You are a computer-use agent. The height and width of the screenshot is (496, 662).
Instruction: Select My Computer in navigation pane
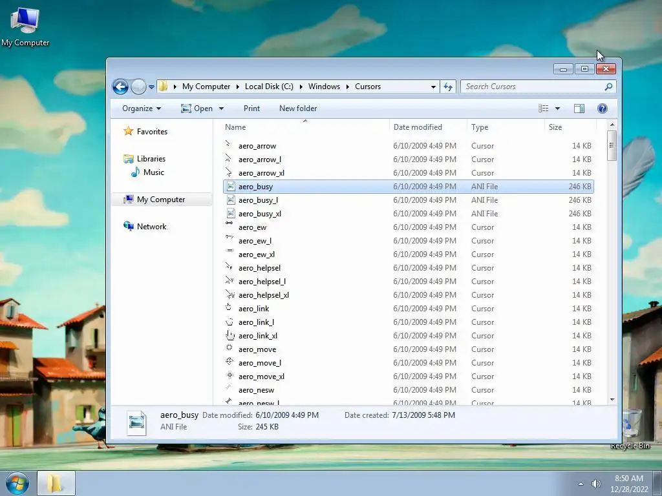pyautogui.click(x=161, y=199)
